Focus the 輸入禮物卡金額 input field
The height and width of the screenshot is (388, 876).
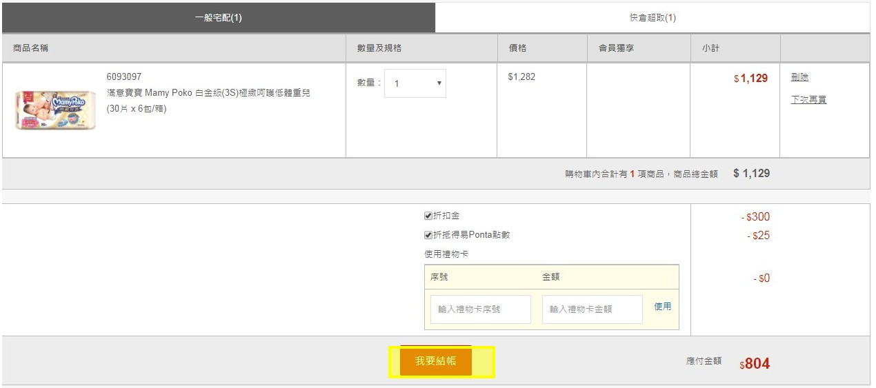pyautogui.click(x=593, y=309)
